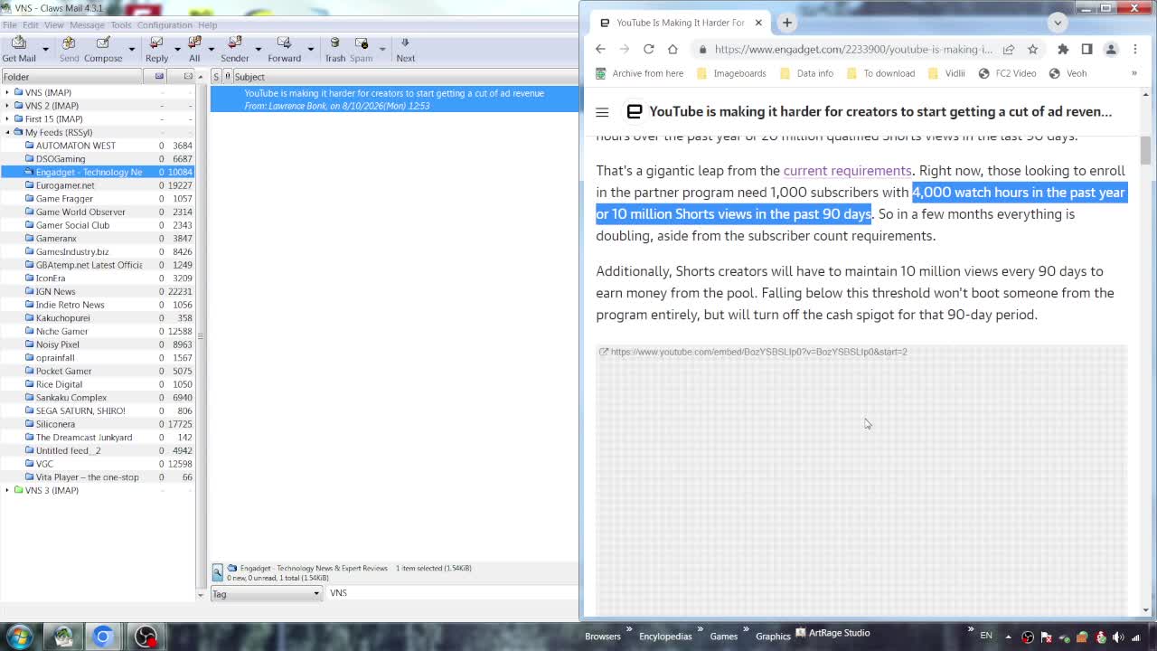Viewport: 1157px width, 651px height.
Task: Click the youtube.com embed URL link
Action: (758, 352)
